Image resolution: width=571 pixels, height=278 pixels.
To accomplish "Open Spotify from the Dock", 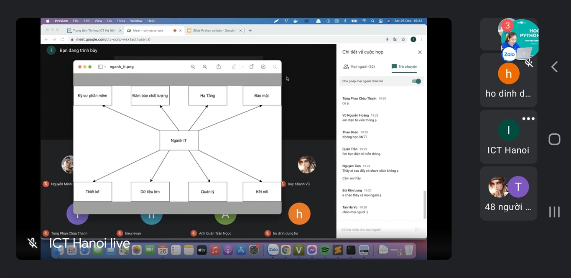I will coord(325,250).
